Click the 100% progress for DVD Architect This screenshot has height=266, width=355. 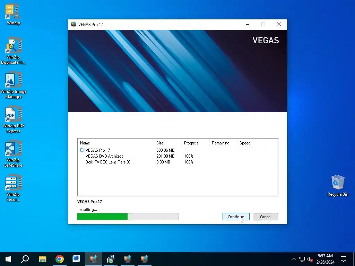click(x=189, y=156)
